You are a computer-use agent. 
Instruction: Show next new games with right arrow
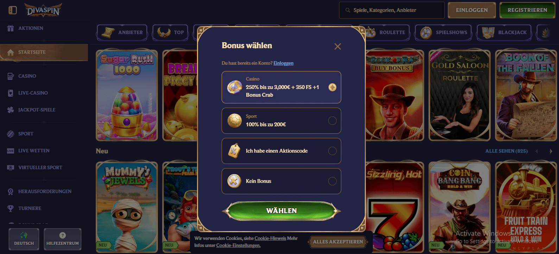tap(551, 151)
